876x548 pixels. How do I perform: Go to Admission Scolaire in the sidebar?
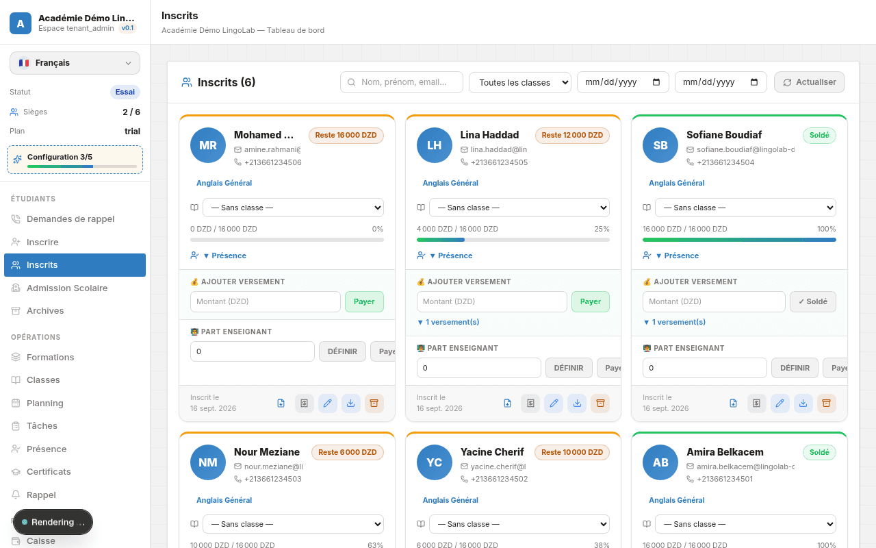coord(75,288)
